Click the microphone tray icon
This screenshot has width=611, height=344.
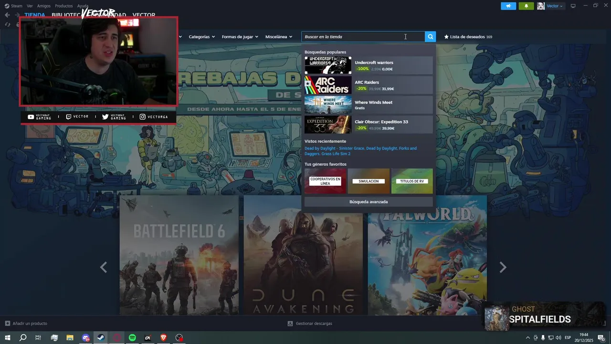click(x=543, y=338)
